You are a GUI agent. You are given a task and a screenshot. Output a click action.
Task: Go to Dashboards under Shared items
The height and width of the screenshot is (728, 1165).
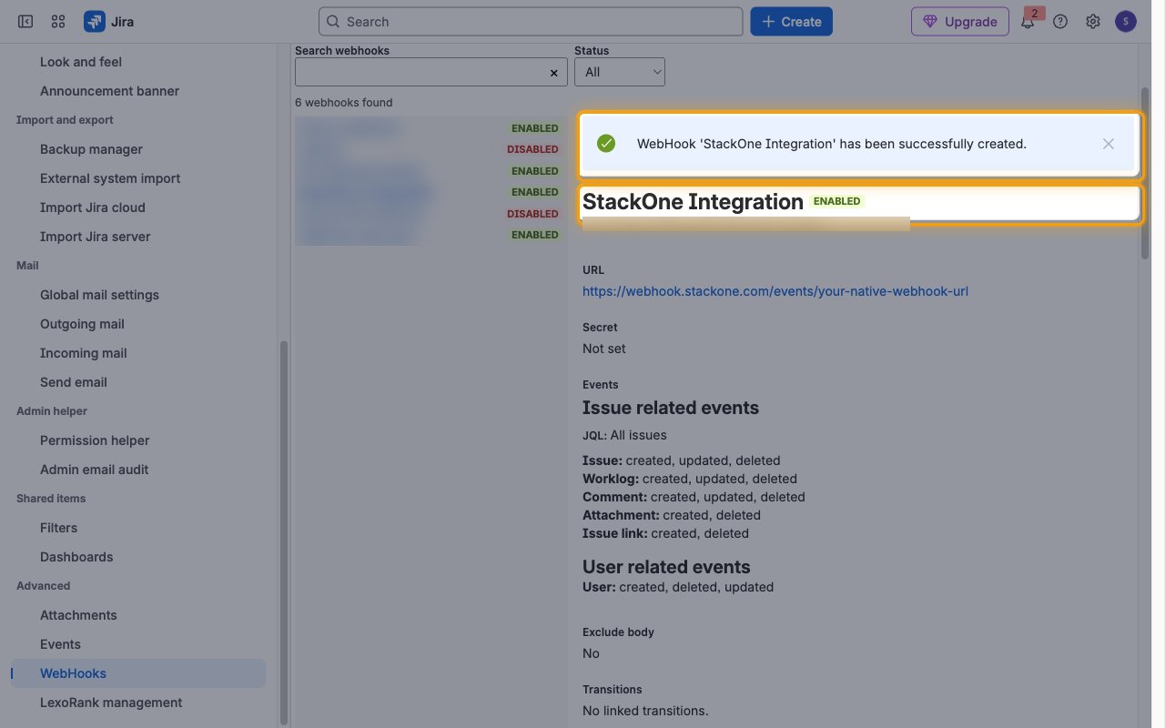coord(76,557)
